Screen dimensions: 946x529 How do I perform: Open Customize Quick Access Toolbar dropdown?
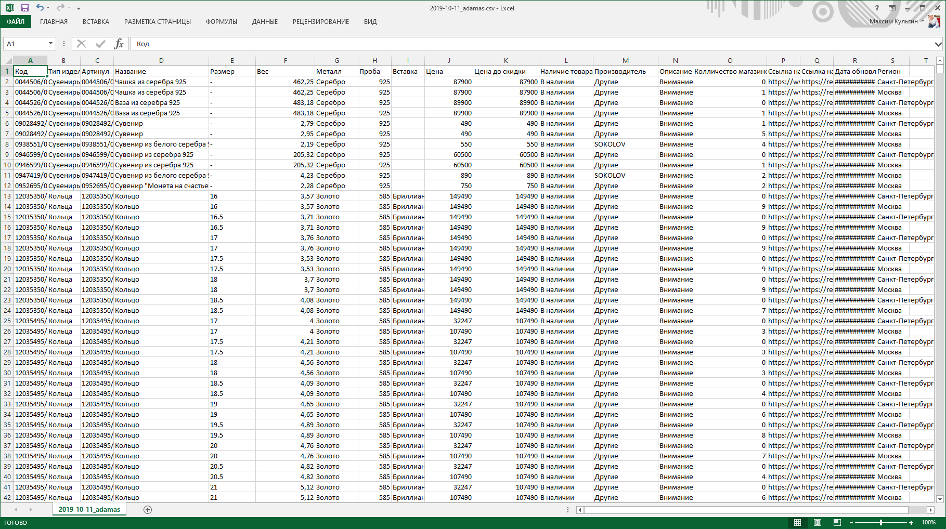pyautogui.click(x=79, y=8)
